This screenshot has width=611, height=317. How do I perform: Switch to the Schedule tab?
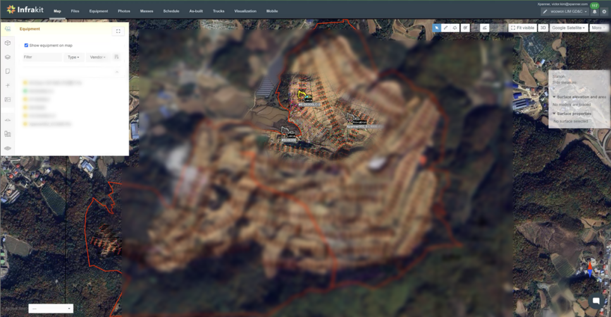[171, 11]
